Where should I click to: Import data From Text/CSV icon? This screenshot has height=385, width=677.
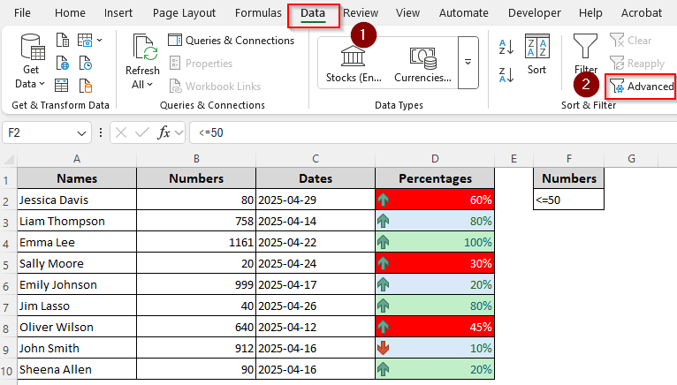[63, 40]
